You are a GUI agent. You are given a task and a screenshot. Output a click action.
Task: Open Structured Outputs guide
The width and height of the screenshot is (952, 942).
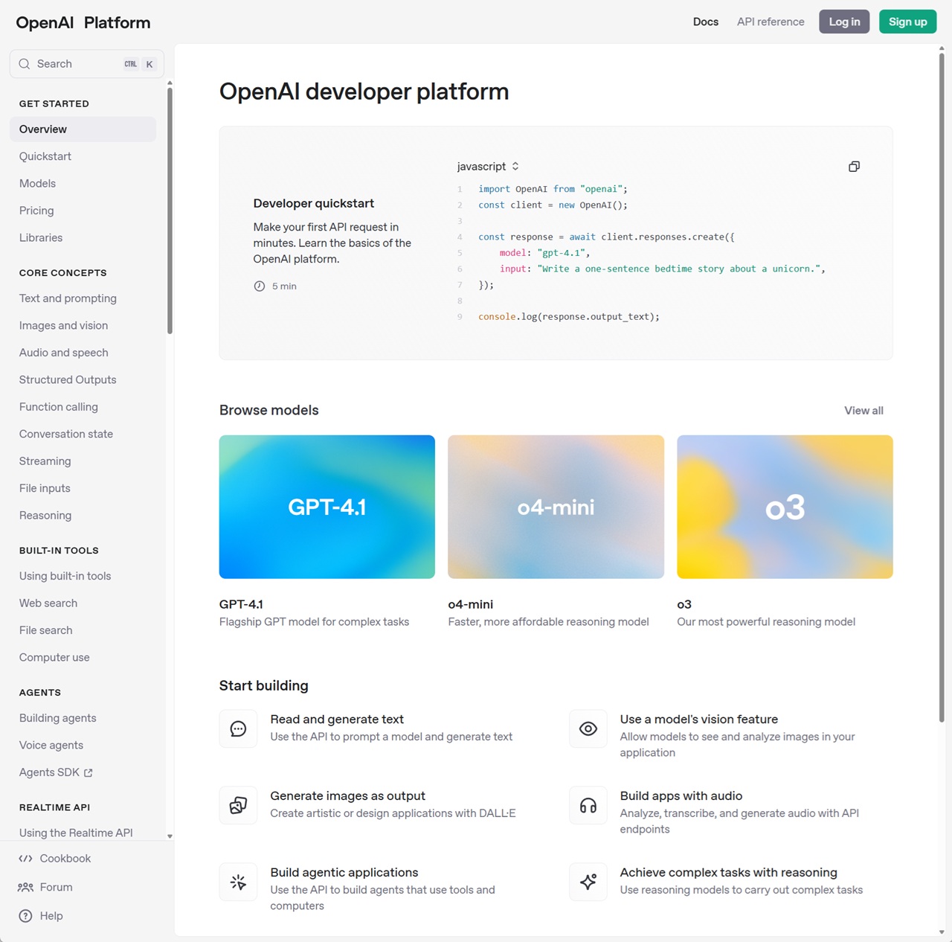click(x=68, y=380)
